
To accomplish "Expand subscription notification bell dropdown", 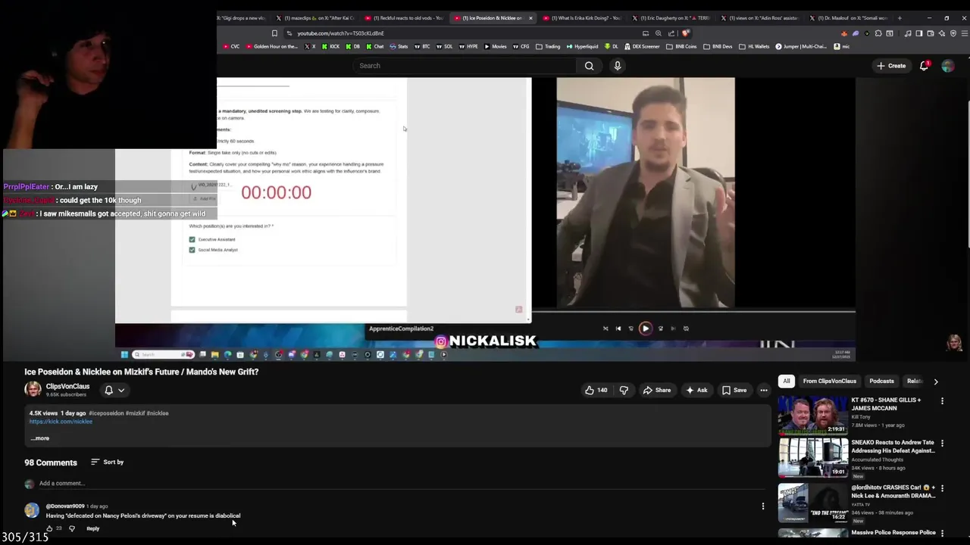I will point(114,391).
